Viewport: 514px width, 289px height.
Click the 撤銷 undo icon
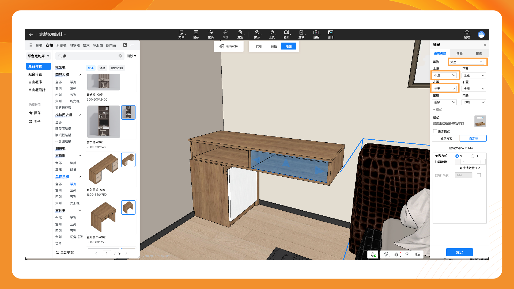(211, 32)
